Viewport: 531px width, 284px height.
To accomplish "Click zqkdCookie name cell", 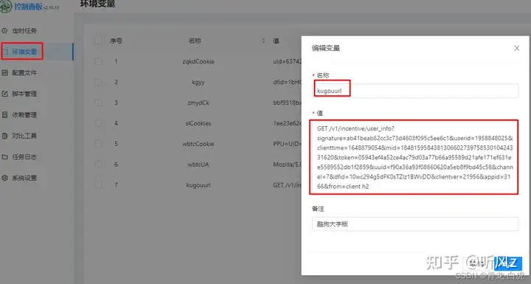I will 198,61.
